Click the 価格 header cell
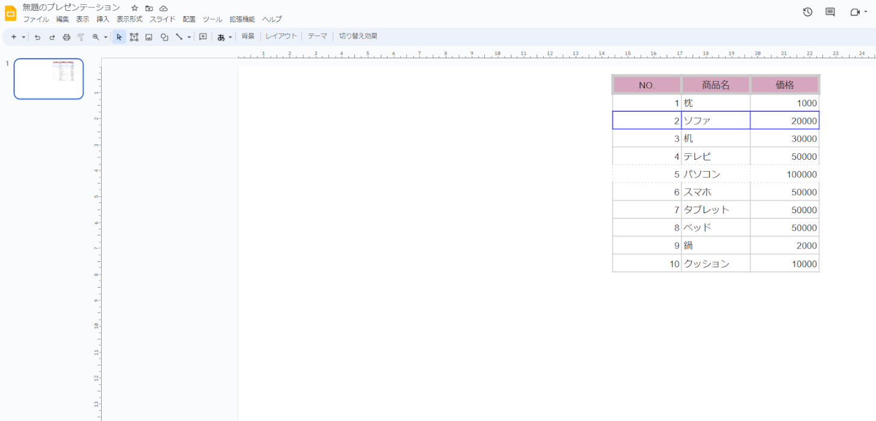Viewport: 876px width, 421px height. (x=785, y=85)
